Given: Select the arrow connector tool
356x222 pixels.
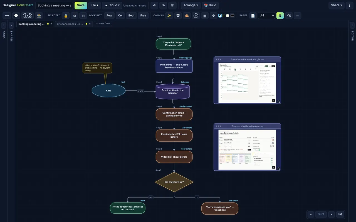Looking at the screenshot, I should pos(7,16).
